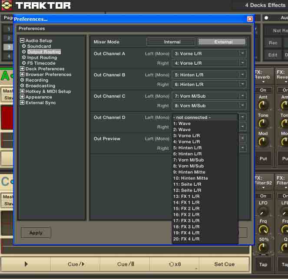Click the Set Cue button
The image size is (288, 279).
(x=224, y=264)
